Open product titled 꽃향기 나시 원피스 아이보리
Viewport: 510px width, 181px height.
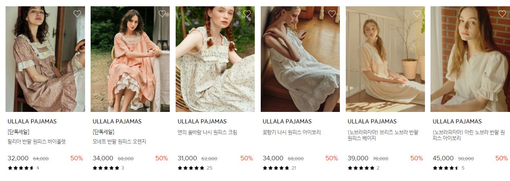click(x=292, y=132)
